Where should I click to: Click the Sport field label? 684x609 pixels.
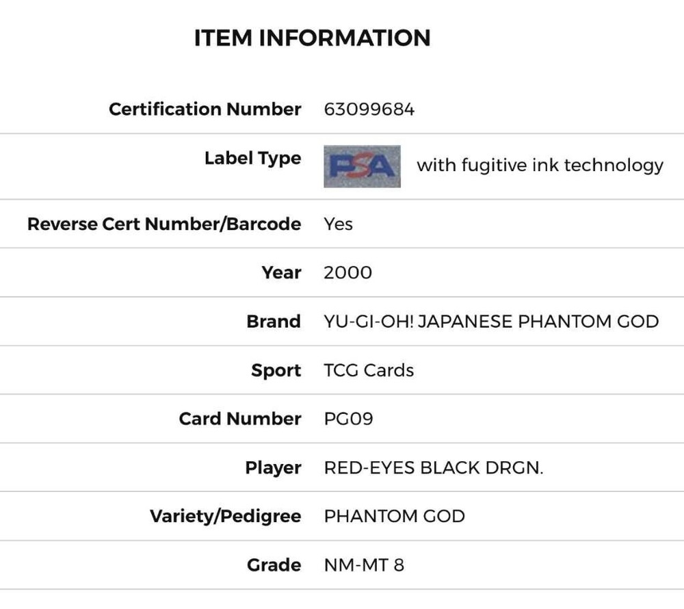[276, 370]
